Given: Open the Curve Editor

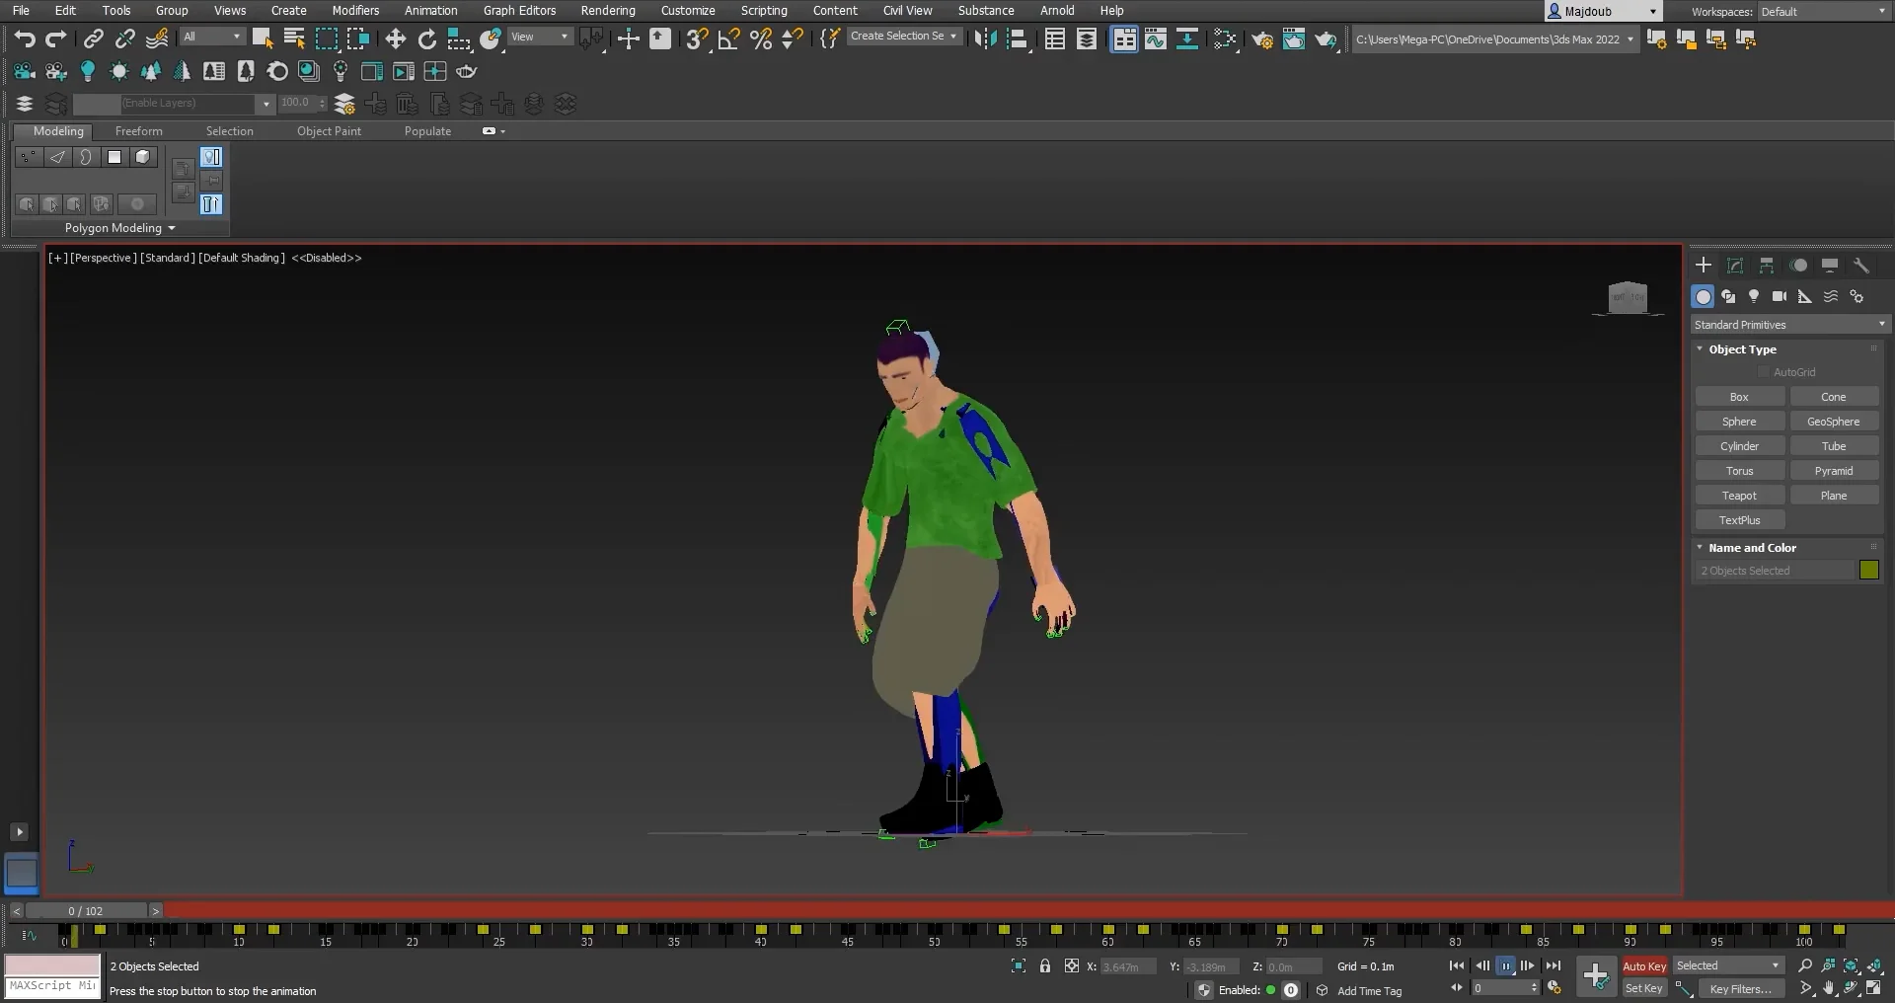Looking at the screenshot, I should coord(1156,39).
